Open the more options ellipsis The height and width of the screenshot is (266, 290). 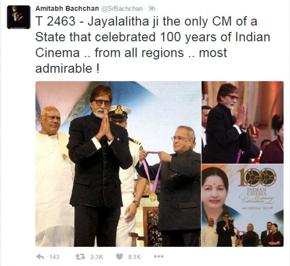click(x=159, y=256)
